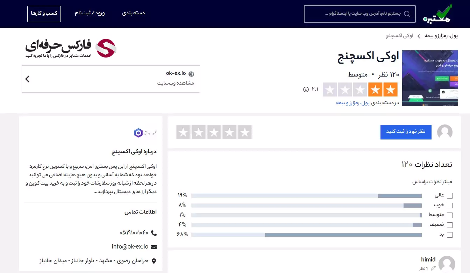
Task: Click the 68% بد rating bar
Action: click(306, 235)
